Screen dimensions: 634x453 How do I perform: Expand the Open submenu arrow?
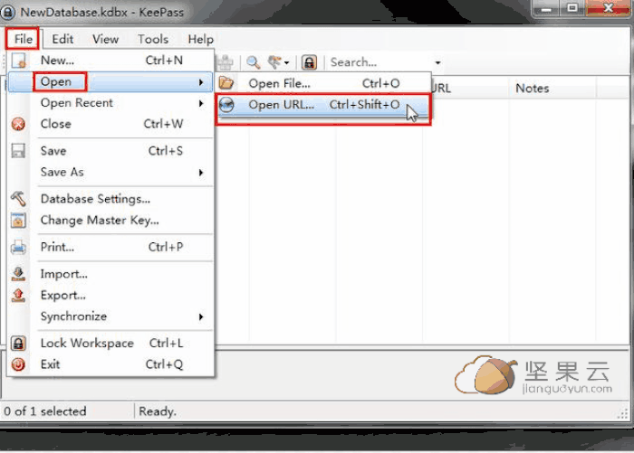pos(201,82)
